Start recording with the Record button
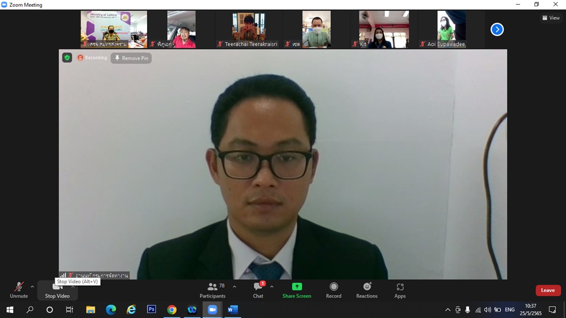The height and width of the screenshot is (318, 566). pyautogui.click(x=333, y=290)
